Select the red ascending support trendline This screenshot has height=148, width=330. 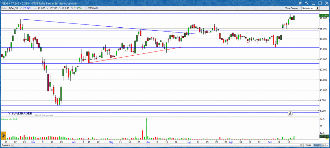click(135, 55)
